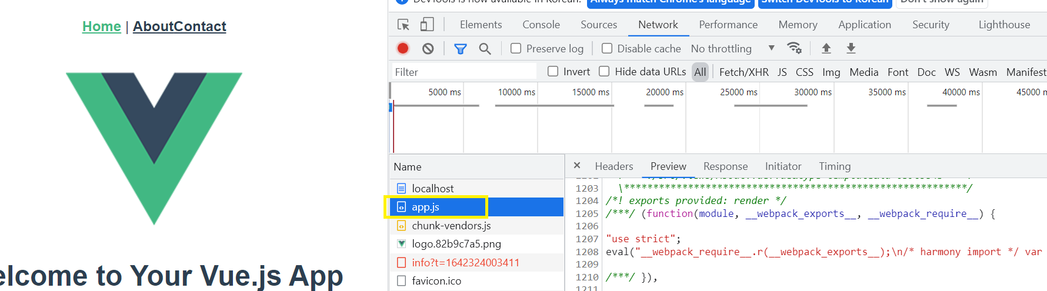1047x291 pixels.
Task: Select the Network panel tab
Action: coord(658,25)
